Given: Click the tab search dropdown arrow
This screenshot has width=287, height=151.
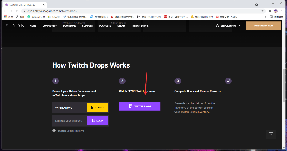Looking at the screenshot, I should coord(257,5).
